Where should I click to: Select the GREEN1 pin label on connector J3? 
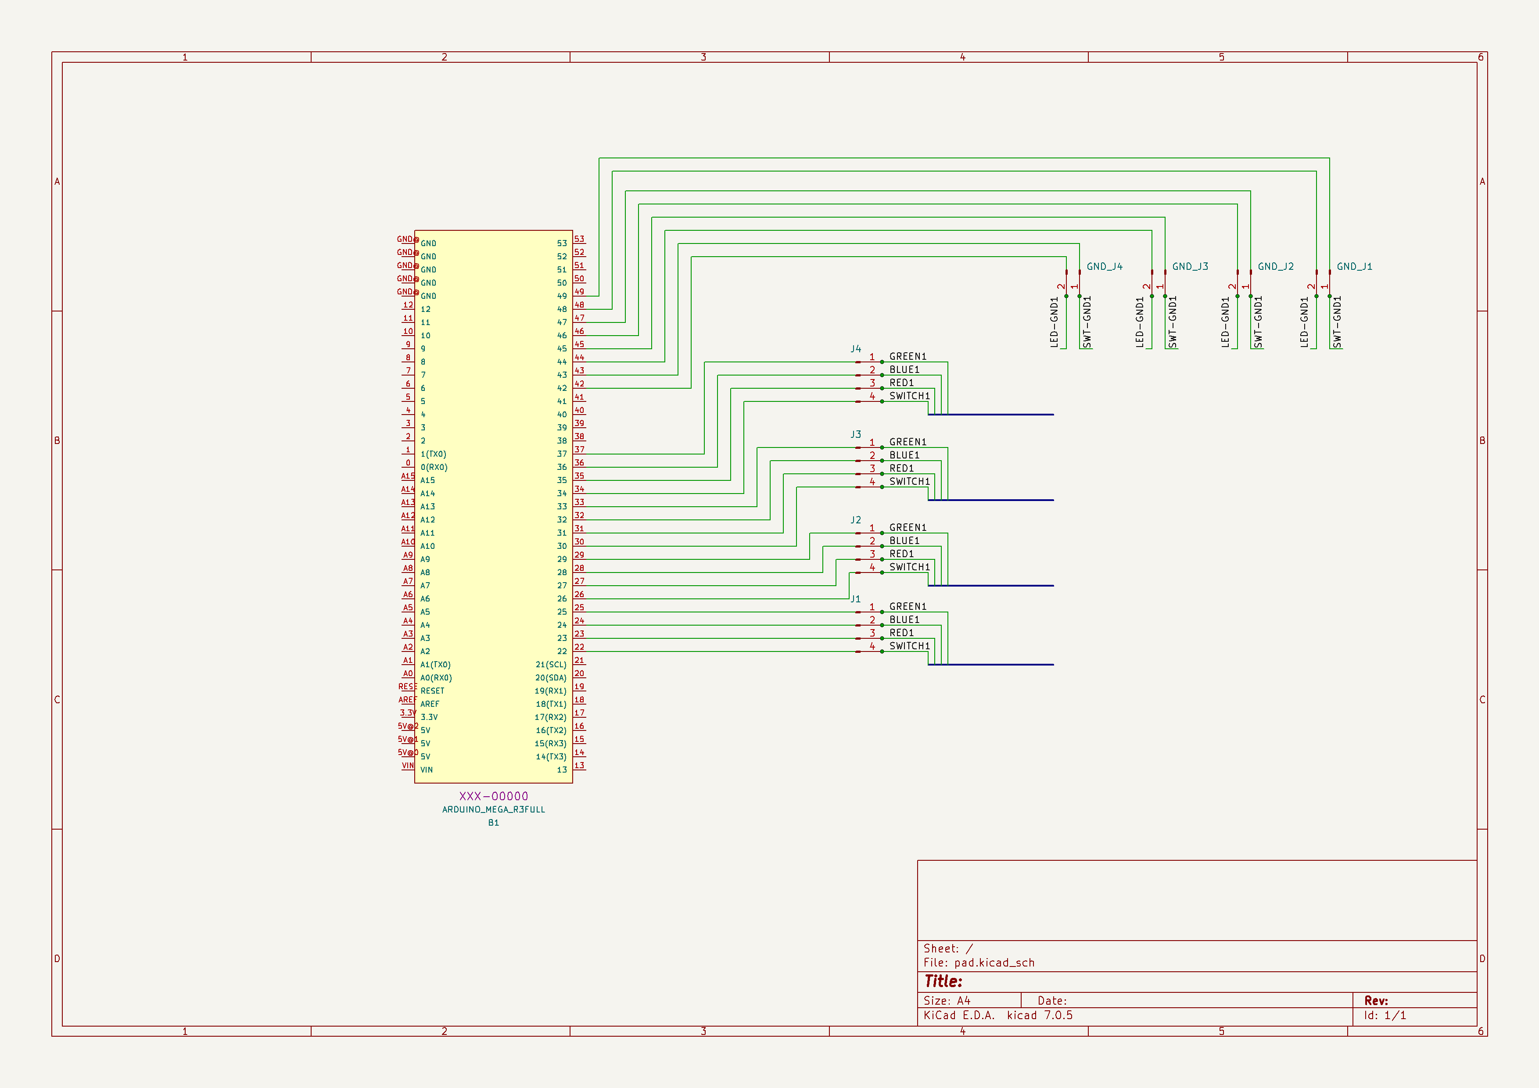coord(908,442)
